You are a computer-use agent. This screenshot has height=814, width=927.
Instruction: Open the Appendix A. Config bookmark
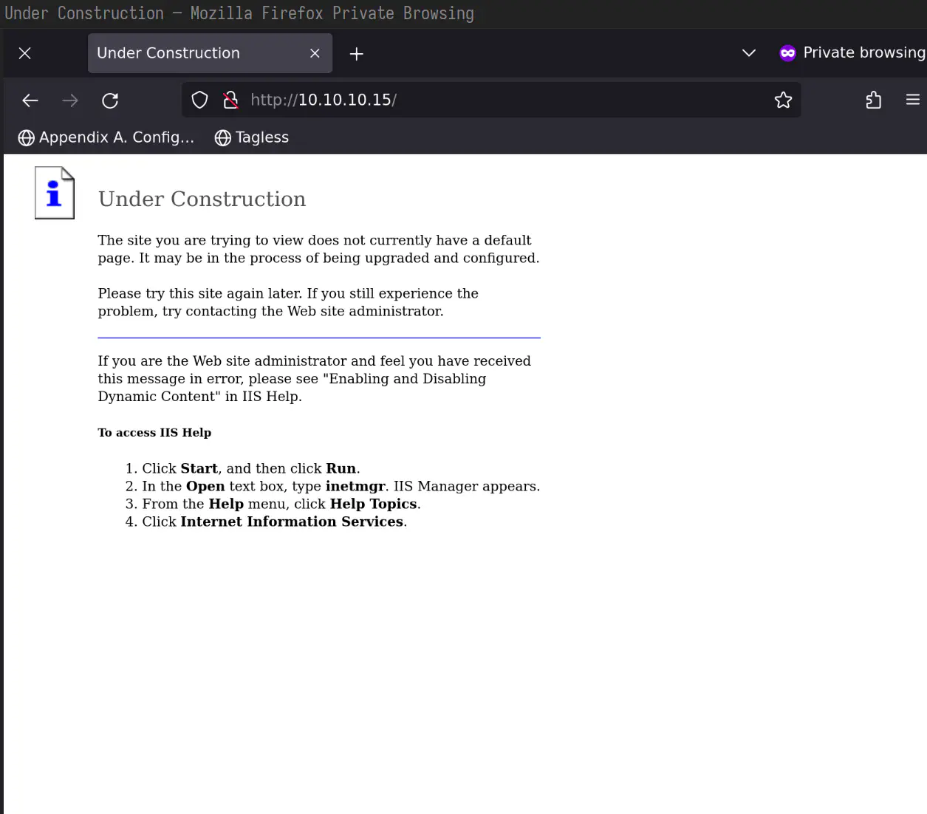pos(106,137)
